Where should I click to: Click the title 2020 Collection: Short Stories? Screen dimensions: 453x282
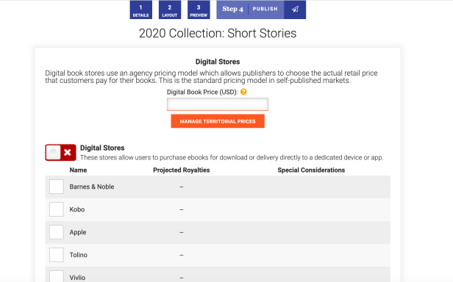click(218, 33)
